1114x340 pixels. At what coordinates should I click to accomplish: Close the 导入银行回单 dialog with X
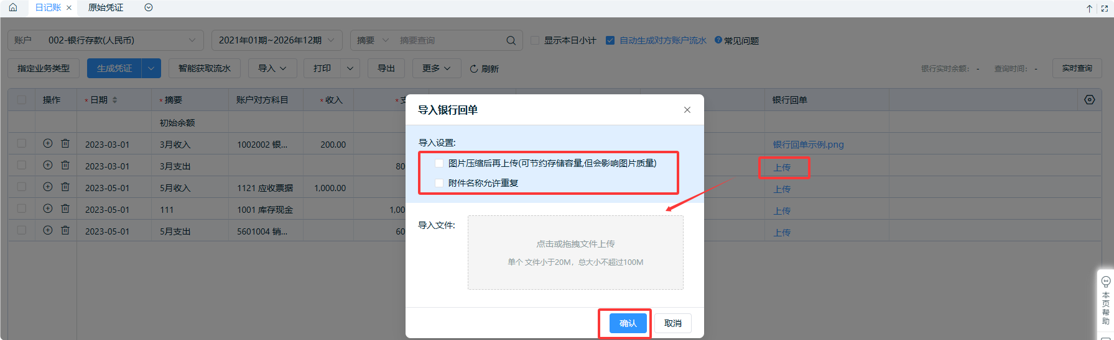click(687, 110)
